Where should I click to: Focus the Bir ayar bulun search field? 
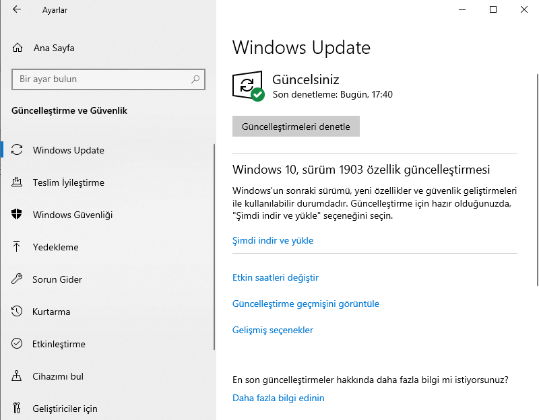(108, 79)
